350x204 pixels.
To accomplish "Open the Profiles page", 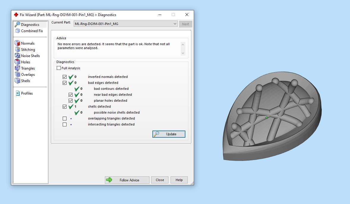I will (x=27, y=93).
